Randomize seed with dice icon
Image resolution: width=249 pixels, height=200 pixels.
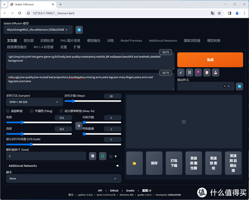tap(93, 156)
